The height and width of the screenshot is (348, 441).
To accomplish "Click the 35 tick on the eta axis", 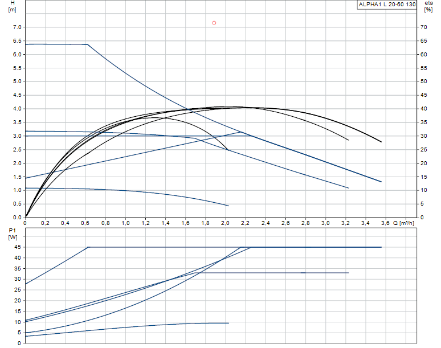I will tap(423, 122).
